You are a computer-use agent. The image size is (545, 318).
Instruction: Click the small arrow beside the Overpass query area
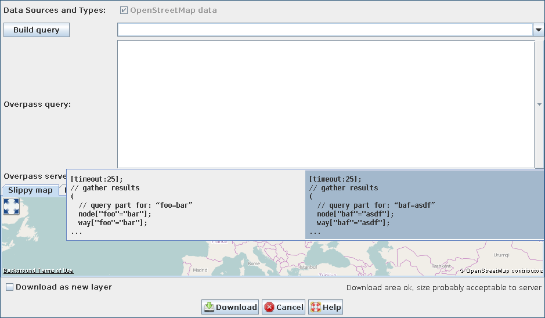(539, 104)
